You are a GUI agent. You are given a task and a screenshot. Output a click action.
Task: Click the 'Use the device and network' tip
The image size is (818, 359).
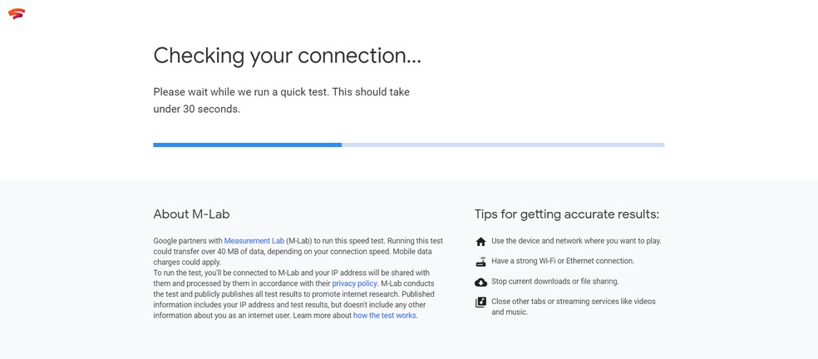576,241
